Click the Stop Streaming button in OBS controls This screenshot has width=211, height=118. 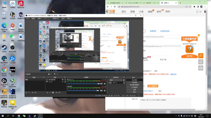[134, 80]
